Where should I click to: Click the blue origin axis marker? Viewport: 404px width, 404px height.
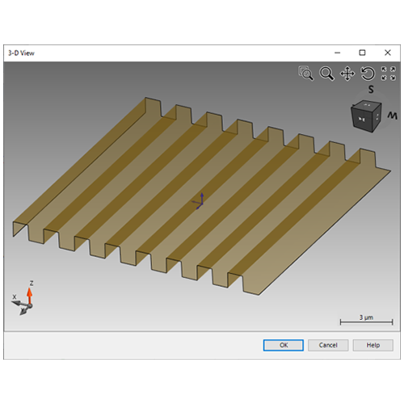(x=199, y=201)
